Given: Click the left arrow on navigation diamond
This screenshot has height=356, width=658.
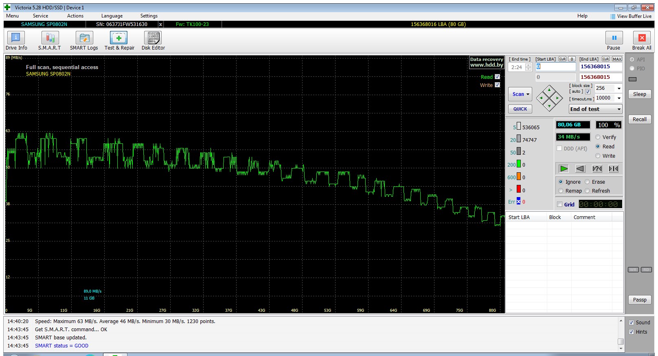Looking at the screenshot, I should coord(541,98).
